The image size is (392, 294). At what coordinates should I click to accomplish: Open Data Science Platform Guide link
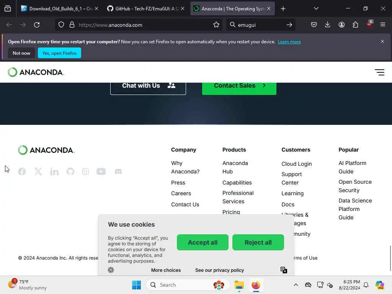355,209
